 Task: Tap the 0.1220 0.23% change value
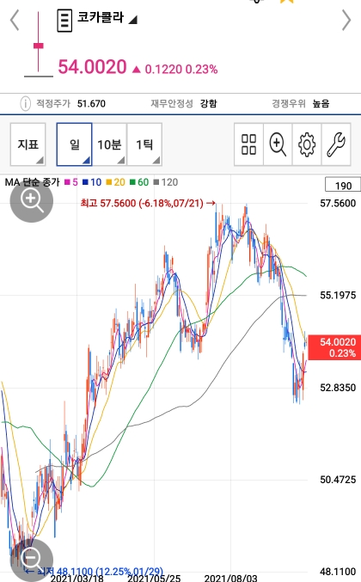(181, 70)
